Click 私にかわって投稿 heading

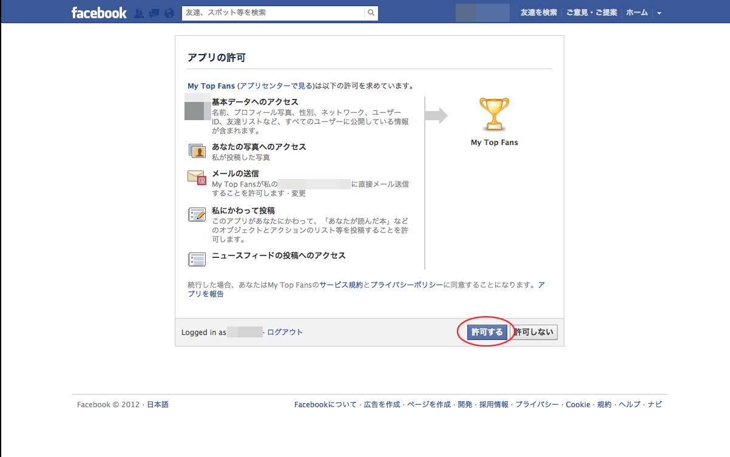243,211
